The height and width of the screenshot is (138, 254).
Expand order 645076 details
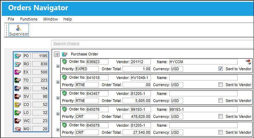coord(58,114)
